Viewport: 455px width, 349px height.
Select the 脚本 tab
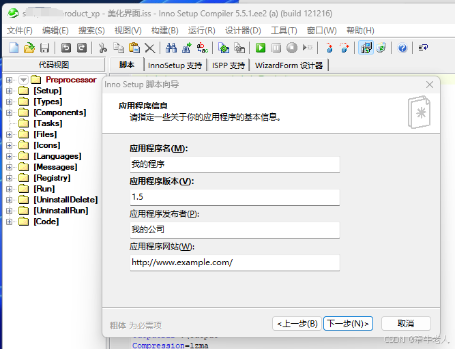pyautogui.click(x=127, y=65)
